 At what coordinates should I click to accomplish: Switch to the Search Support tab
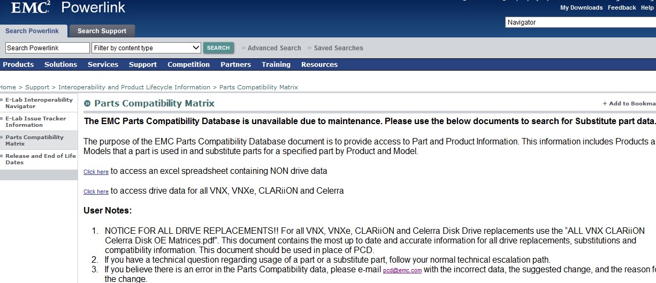coord(102,31)
